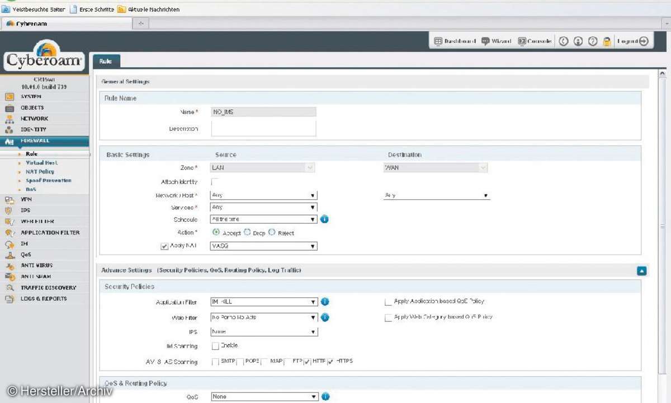The height and width of the screenshot is (403, 671).
Task: Open the VPN menu in sidebar
Action: 26,199
